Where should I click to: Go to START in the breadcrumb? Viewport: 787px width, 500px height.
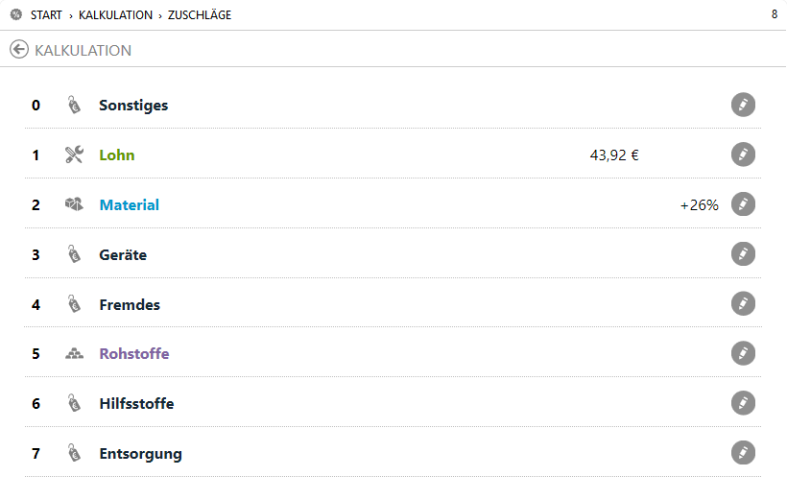pos(46,15)
